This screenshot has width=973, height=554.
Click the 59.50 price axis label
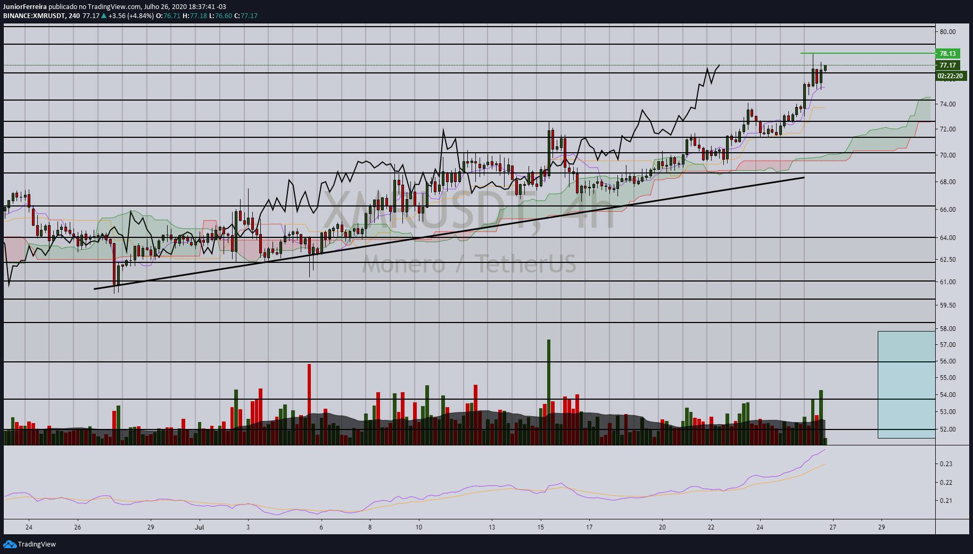coord(947,305)
